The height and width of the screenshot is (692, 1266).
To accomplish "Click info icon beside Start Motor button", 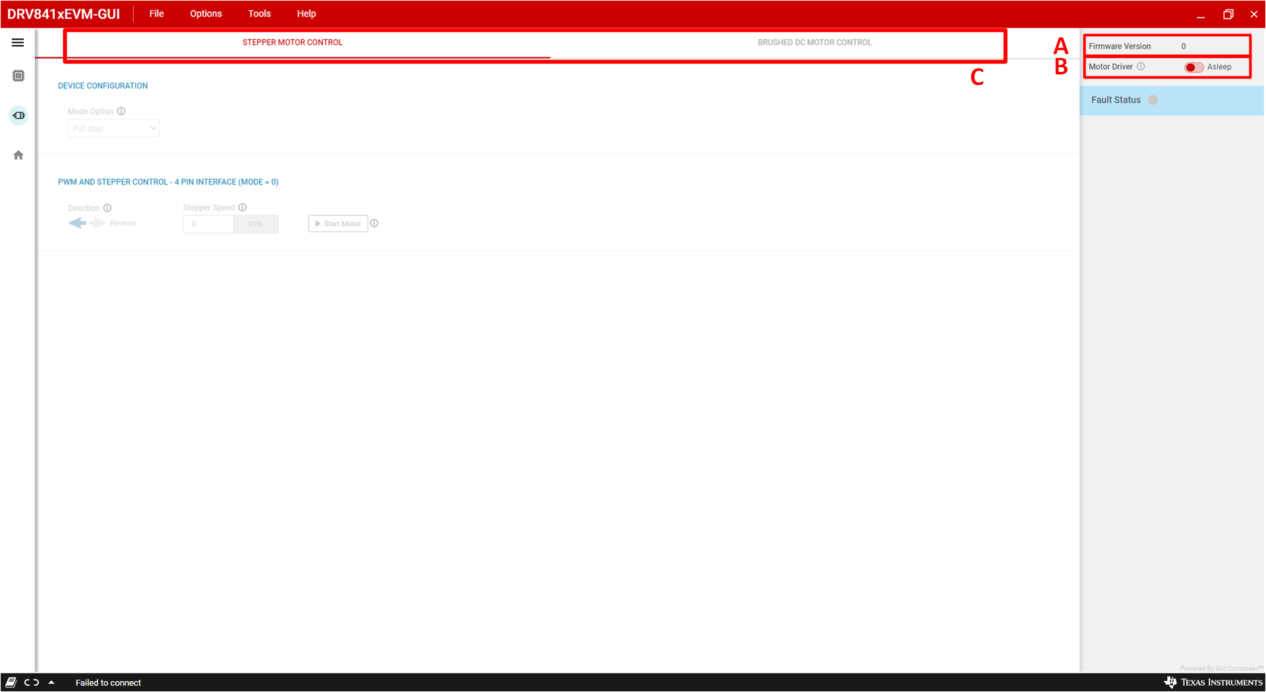I will tap(375, 223).
